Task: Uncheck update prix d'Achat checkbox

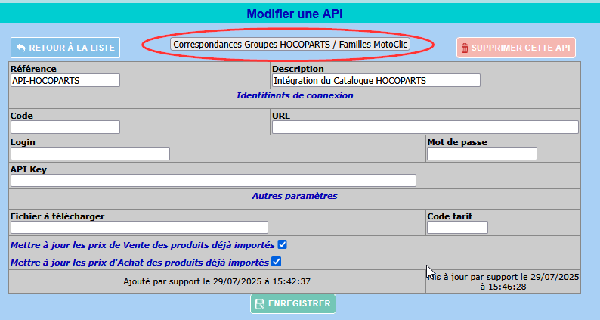Action: pyautogui.click(x=277, y=262)
